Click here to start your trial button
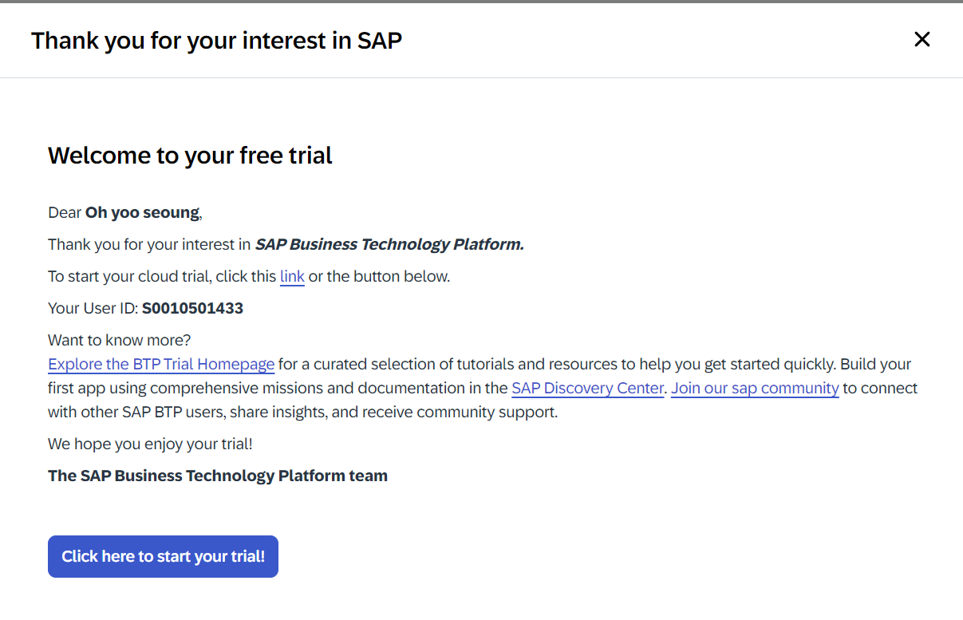This screenshot has width=963, height=620. click(163, 556)
